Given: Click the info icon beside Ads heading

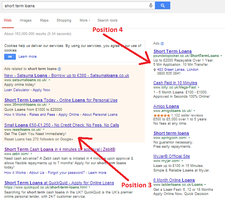Looking at the screenshot, I should tap(162, 43).
